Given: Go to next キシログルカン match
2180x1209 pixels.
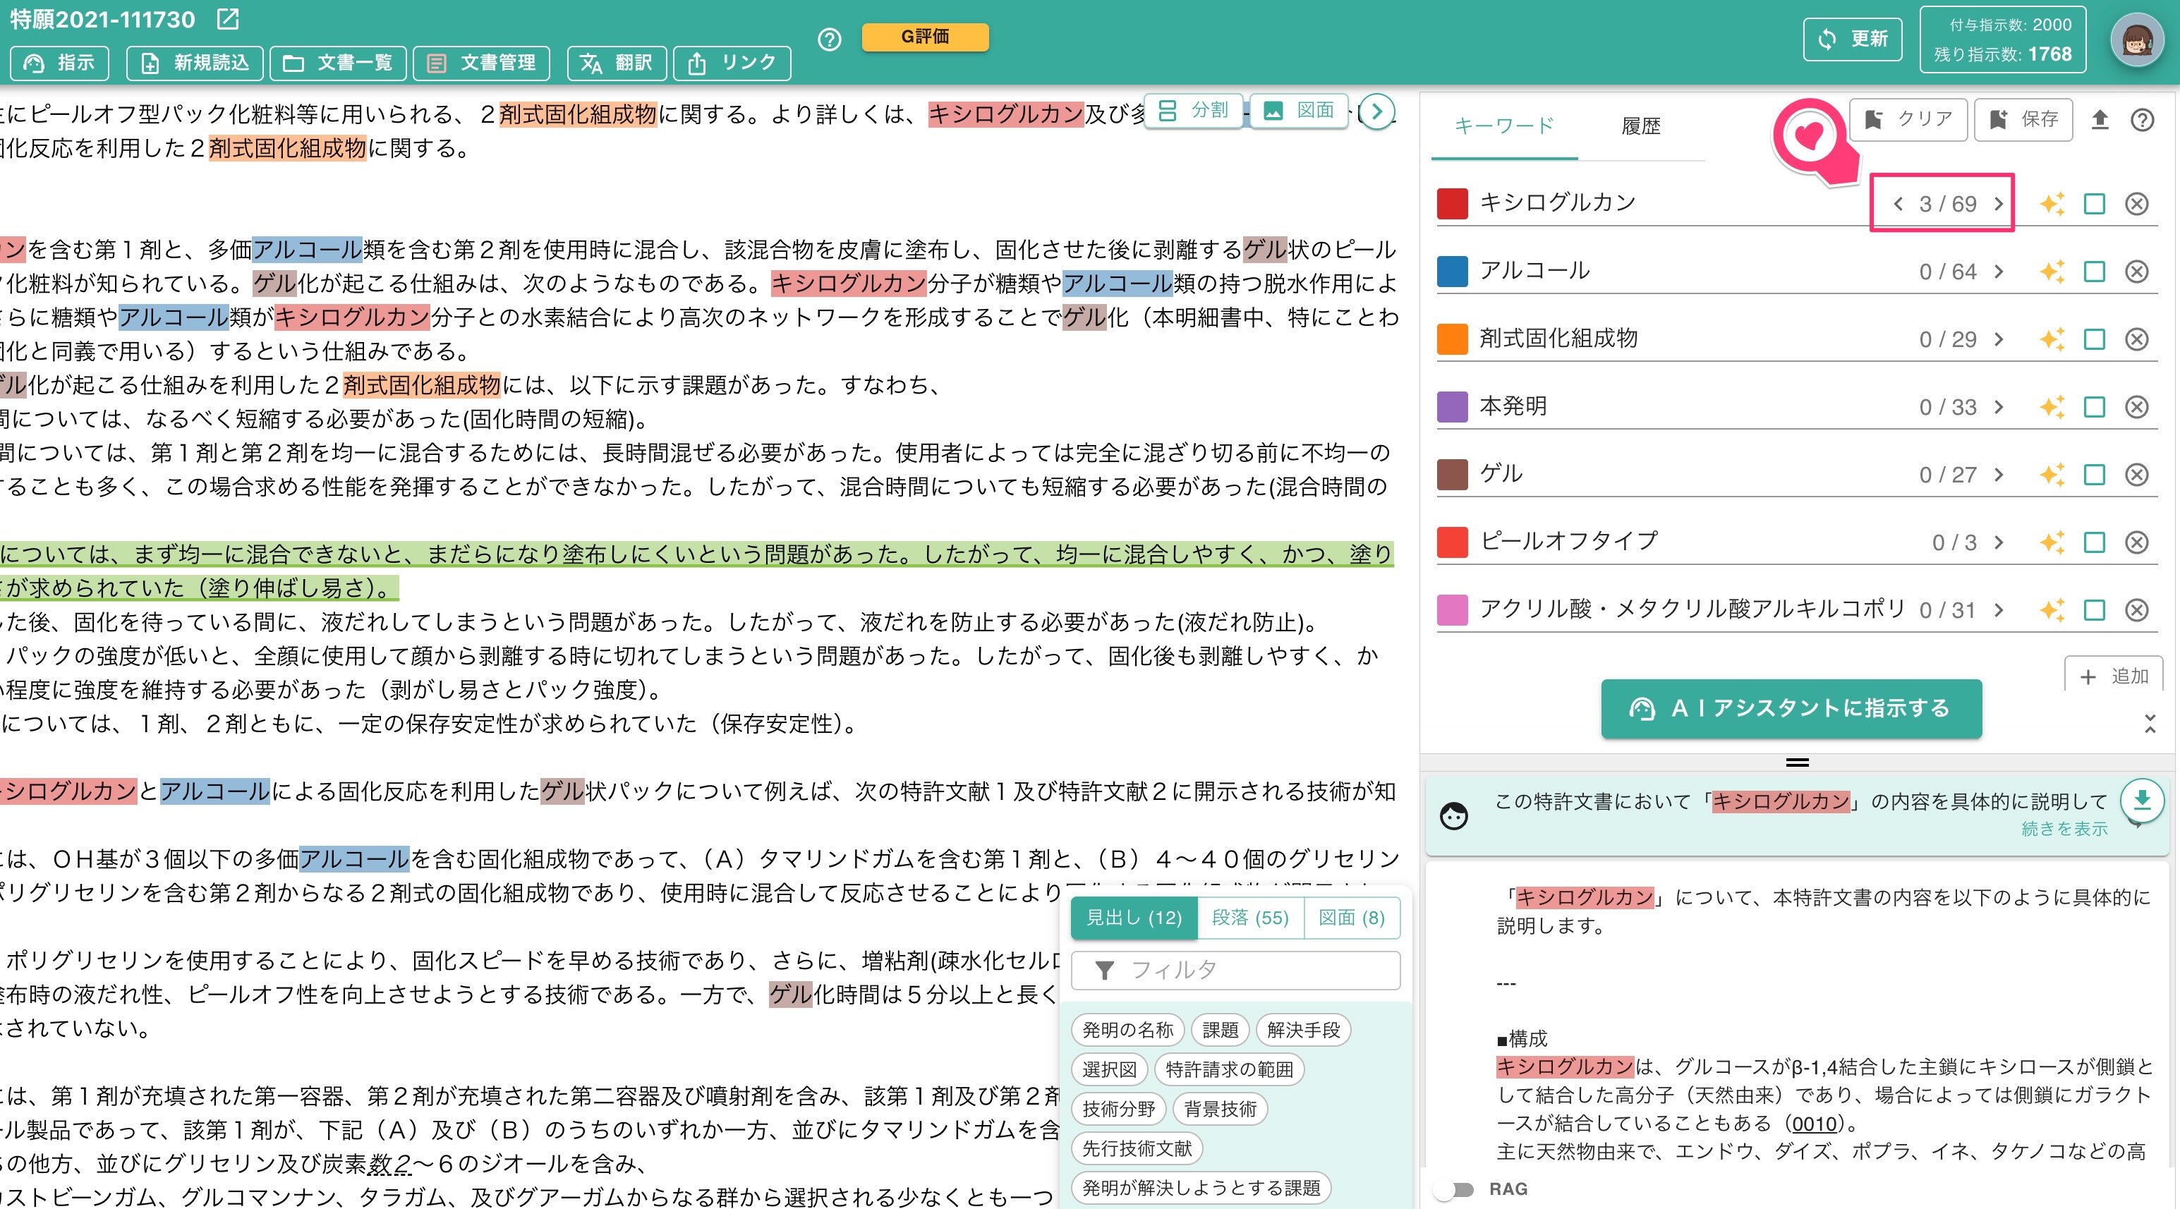Looking at the screenshot, I should (x=1999, y=204).
